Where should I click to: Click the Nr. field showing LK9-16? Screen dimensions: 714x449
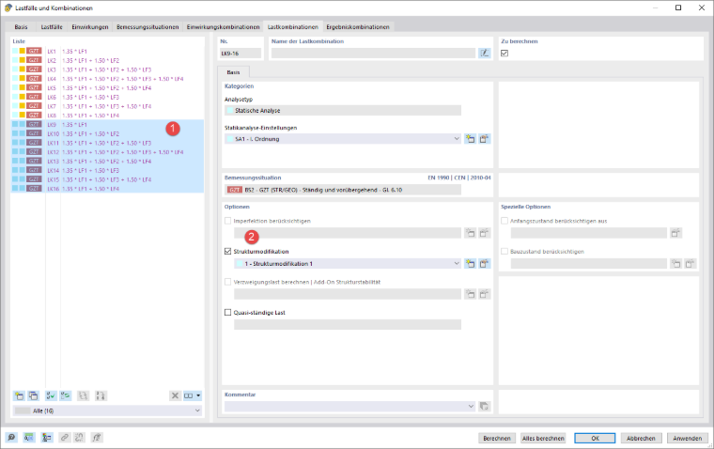[241, 54]
